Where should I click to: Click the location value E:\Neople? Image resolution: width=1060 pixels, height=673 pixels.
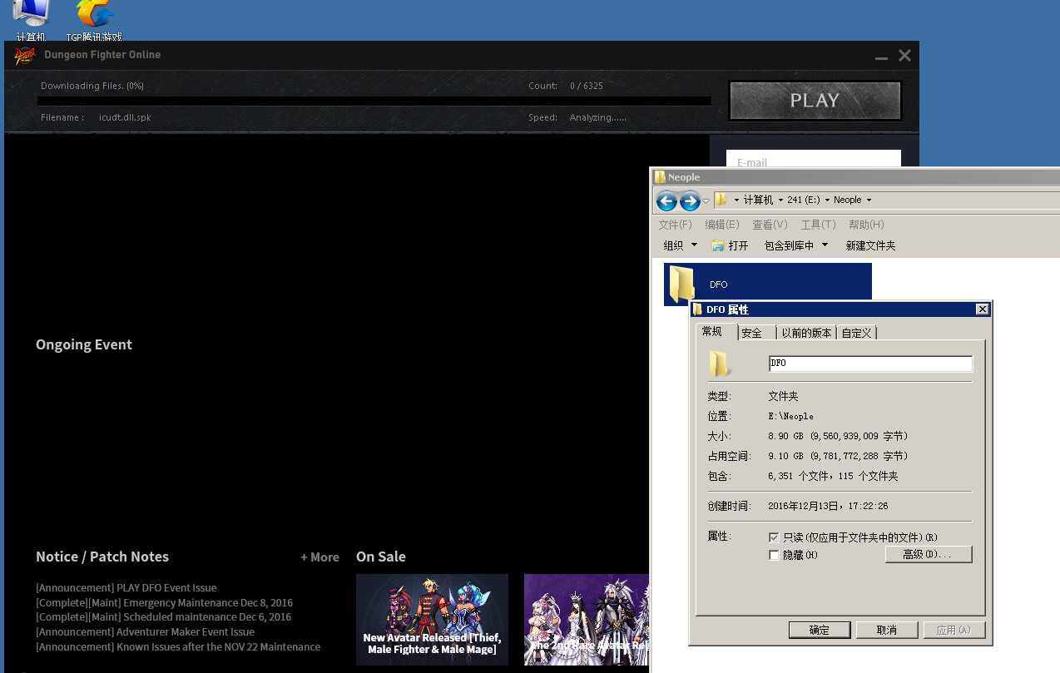[x=790, y=416]
